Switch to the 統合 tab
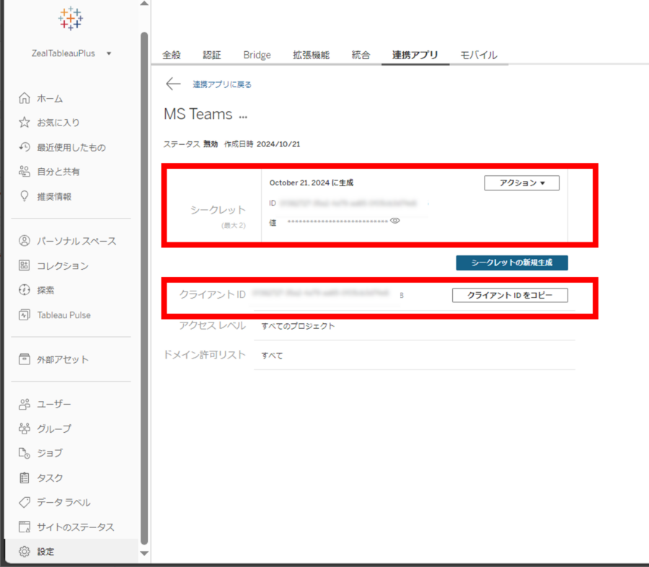Image resolution: width=649 pixels, height=567 pixels. [361, 55]
